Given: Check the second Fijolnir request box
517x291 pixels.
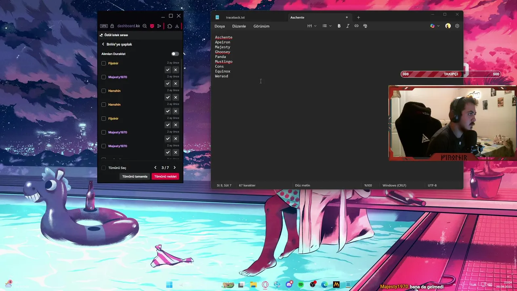Looking at the screenshot, I should coord(104,118).
